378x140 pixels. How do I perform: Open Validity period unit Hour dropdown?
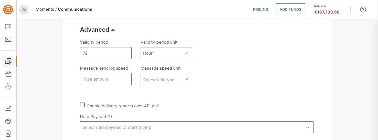(x=166, y=53)
